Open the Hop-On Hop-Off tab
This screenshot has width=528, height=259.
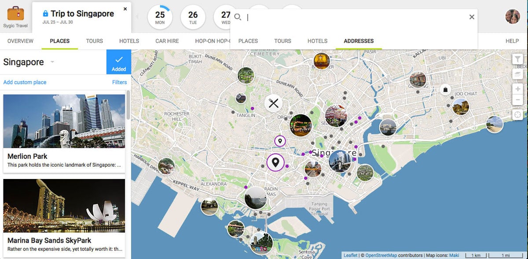213,41
